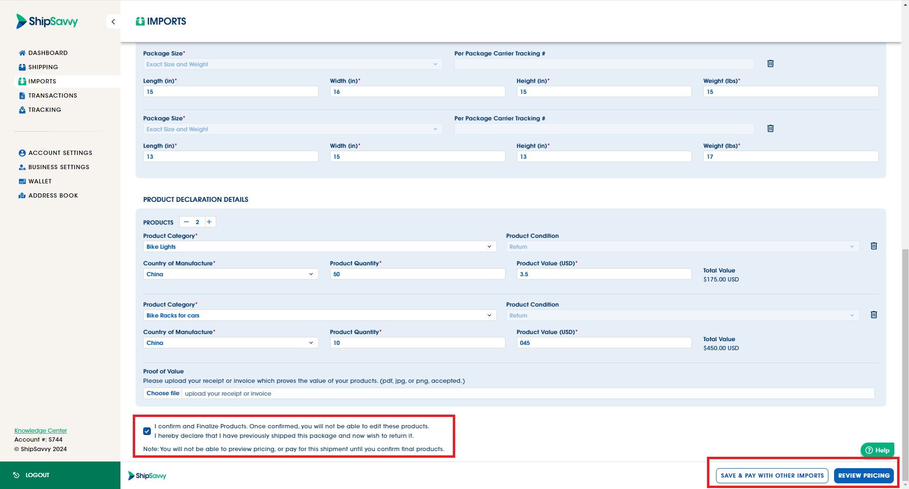
Task: Click the Product Quantity field showing 10
Action: (x=417, y=343)
